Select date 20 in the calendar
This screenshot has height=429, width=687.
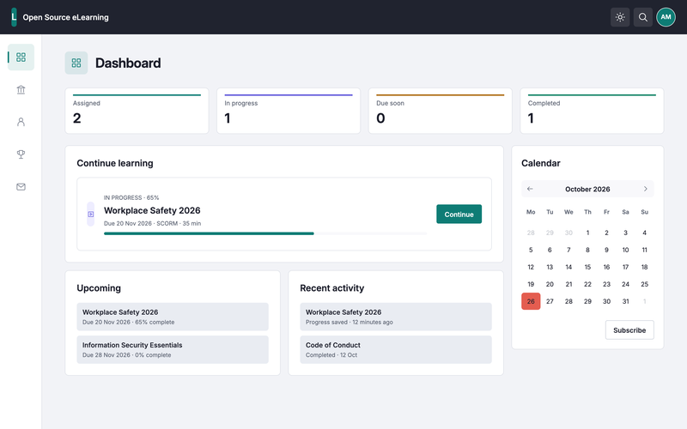click(x=550, y=284)
